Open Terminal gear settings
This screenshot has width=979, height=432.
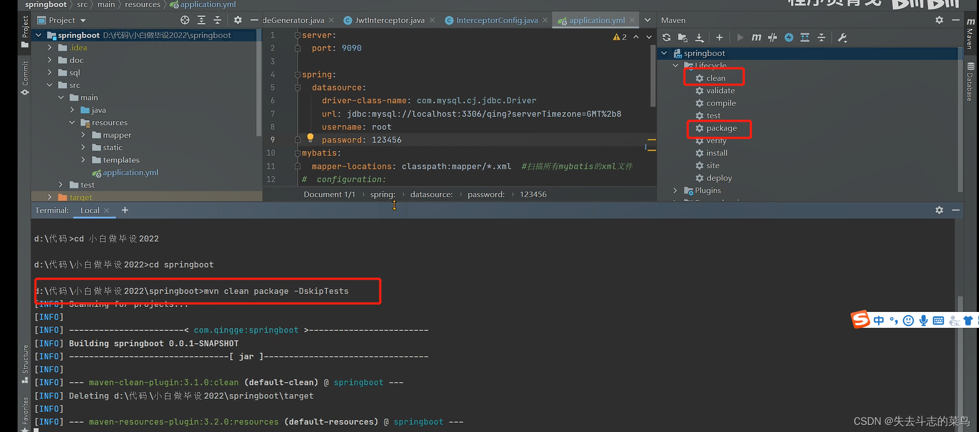(x=939, y=210)
